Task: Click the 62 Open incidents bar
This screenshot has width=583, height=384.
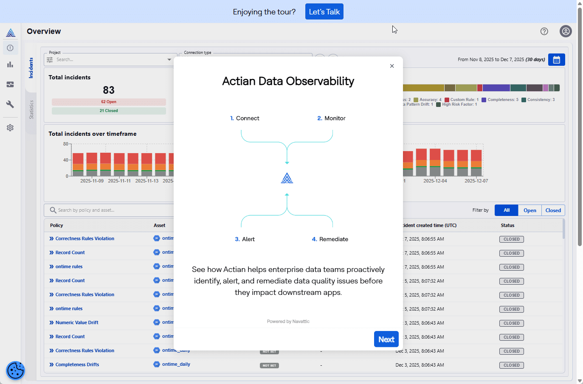Action: point(109,102)
